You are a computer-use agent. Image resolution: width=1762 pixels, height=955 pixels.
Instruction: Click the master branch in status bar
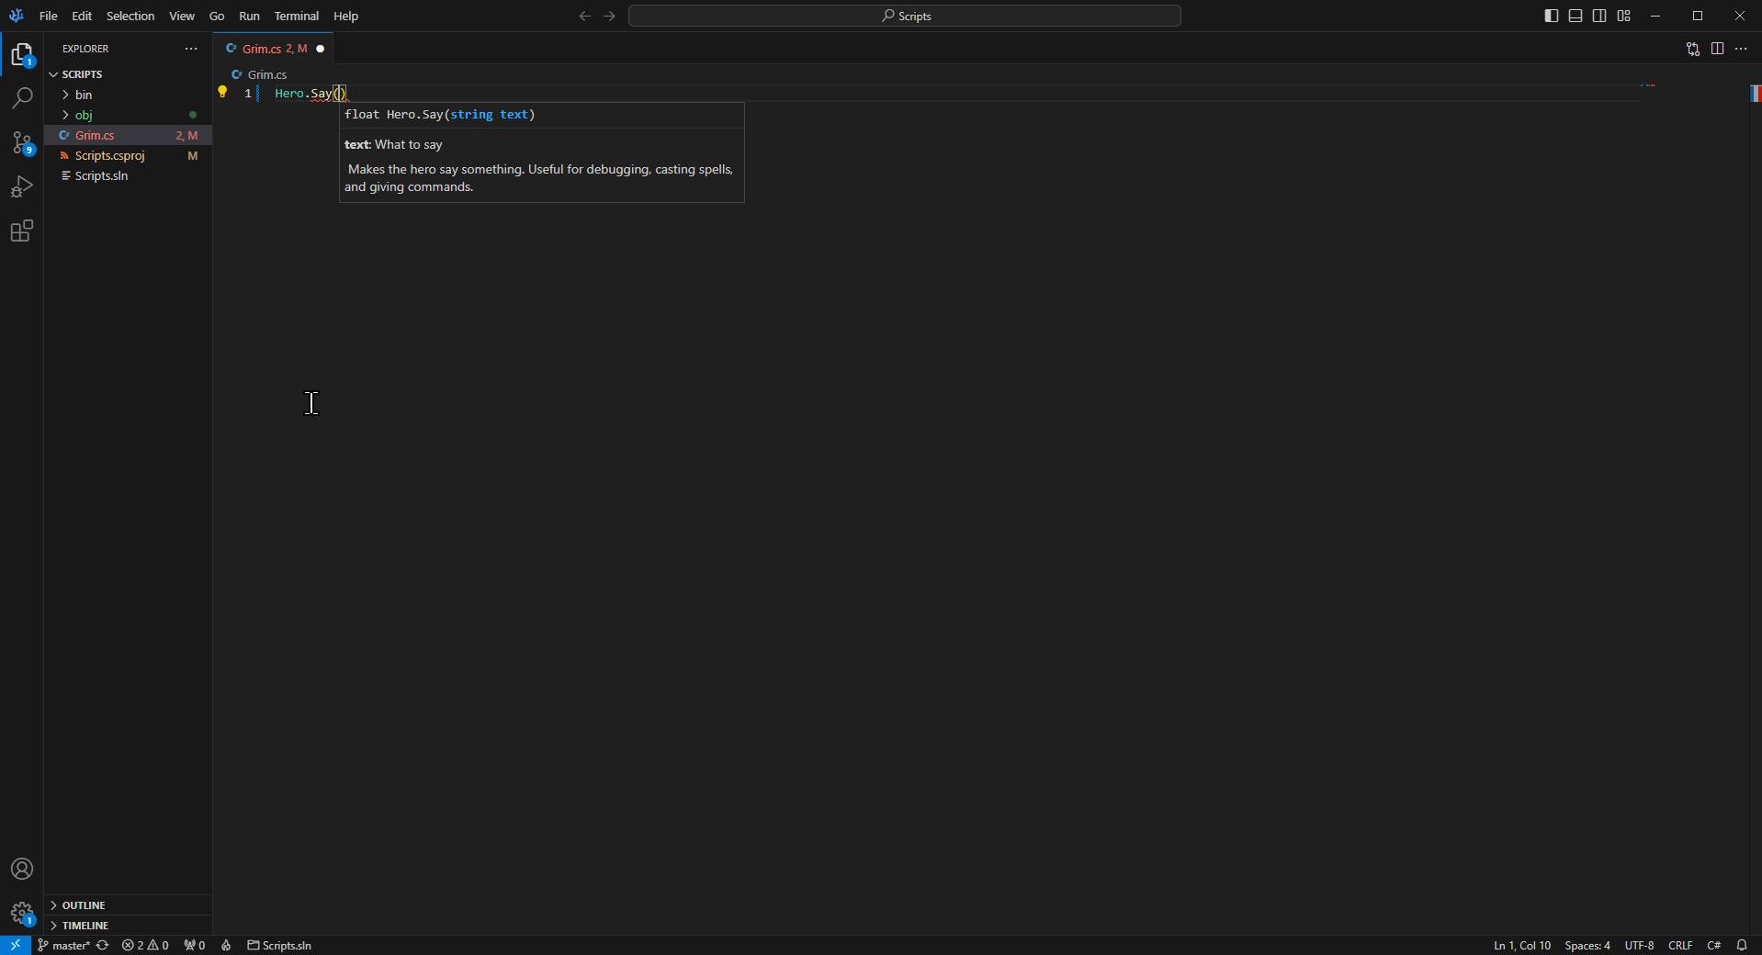(x=63, y=945)
